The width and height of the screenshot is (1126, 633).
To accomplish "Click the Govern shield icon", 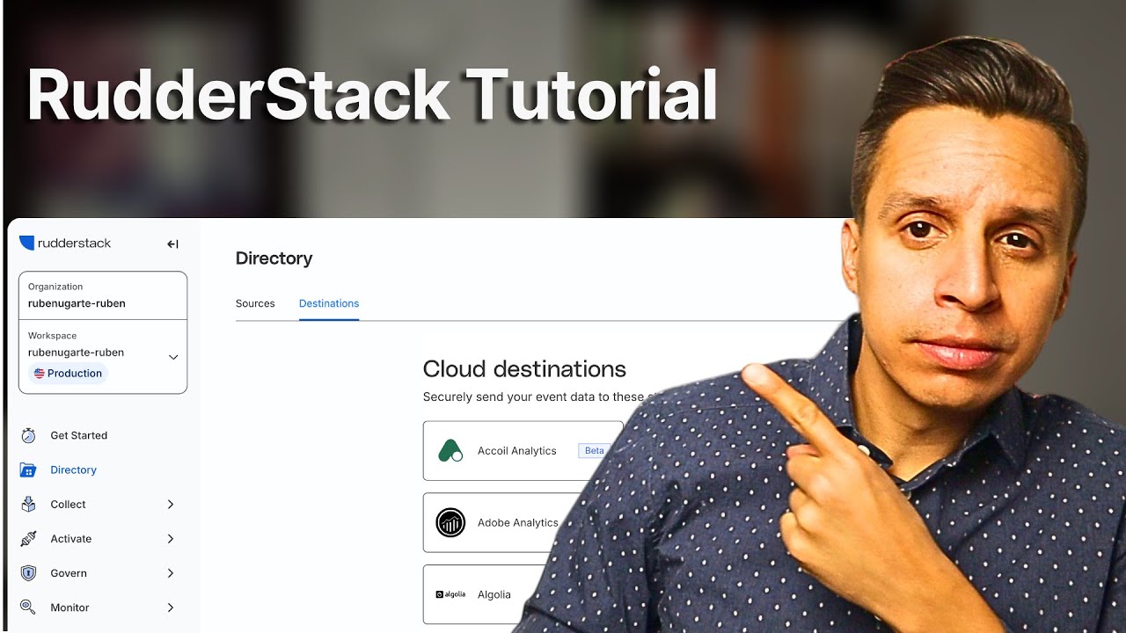I will tap(28, 573).
